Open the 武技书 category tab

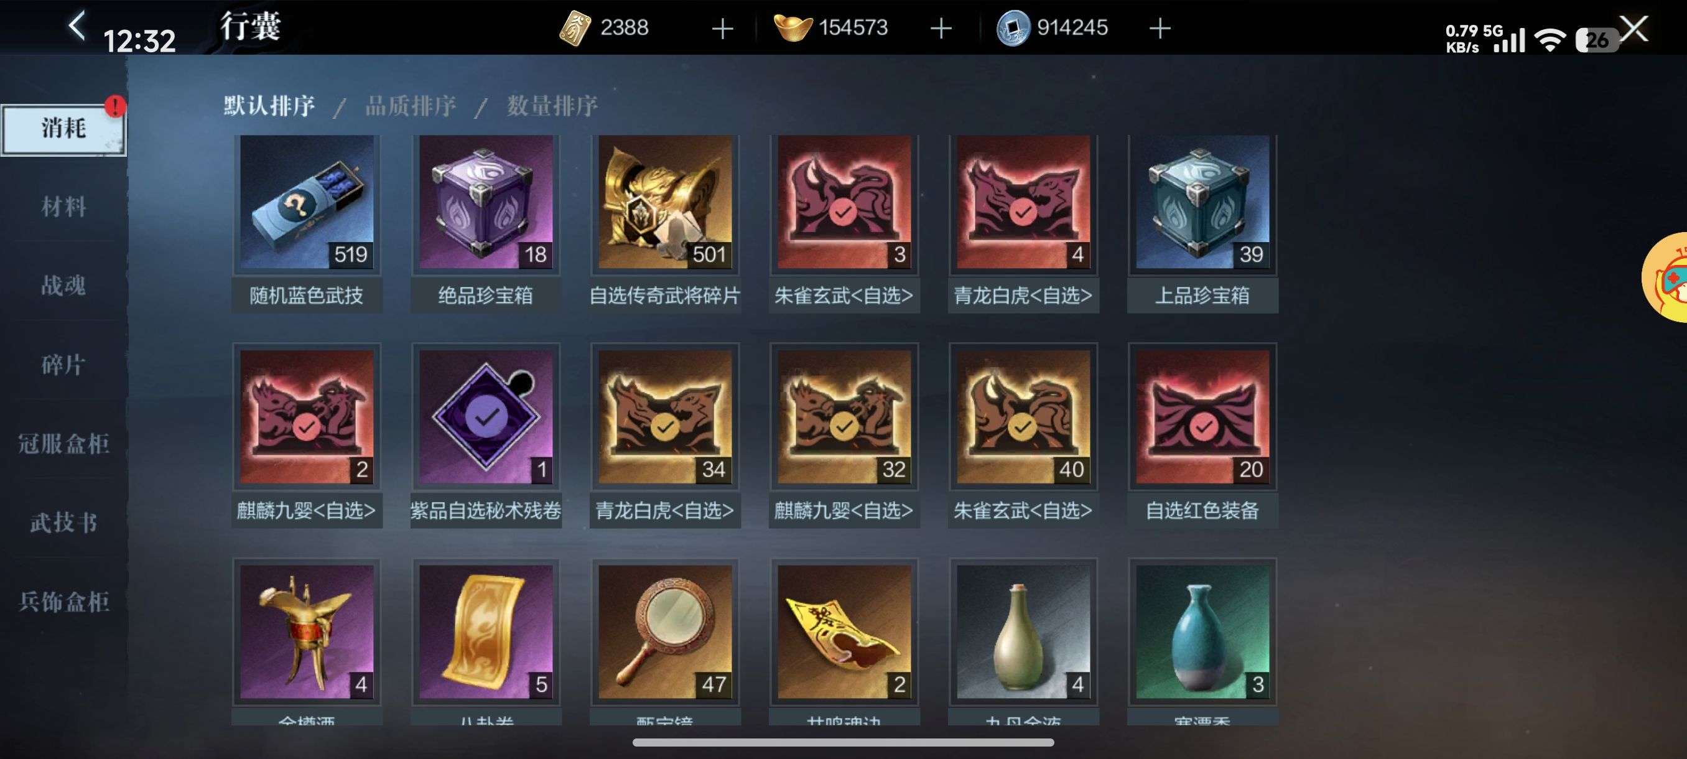point(63,523)
